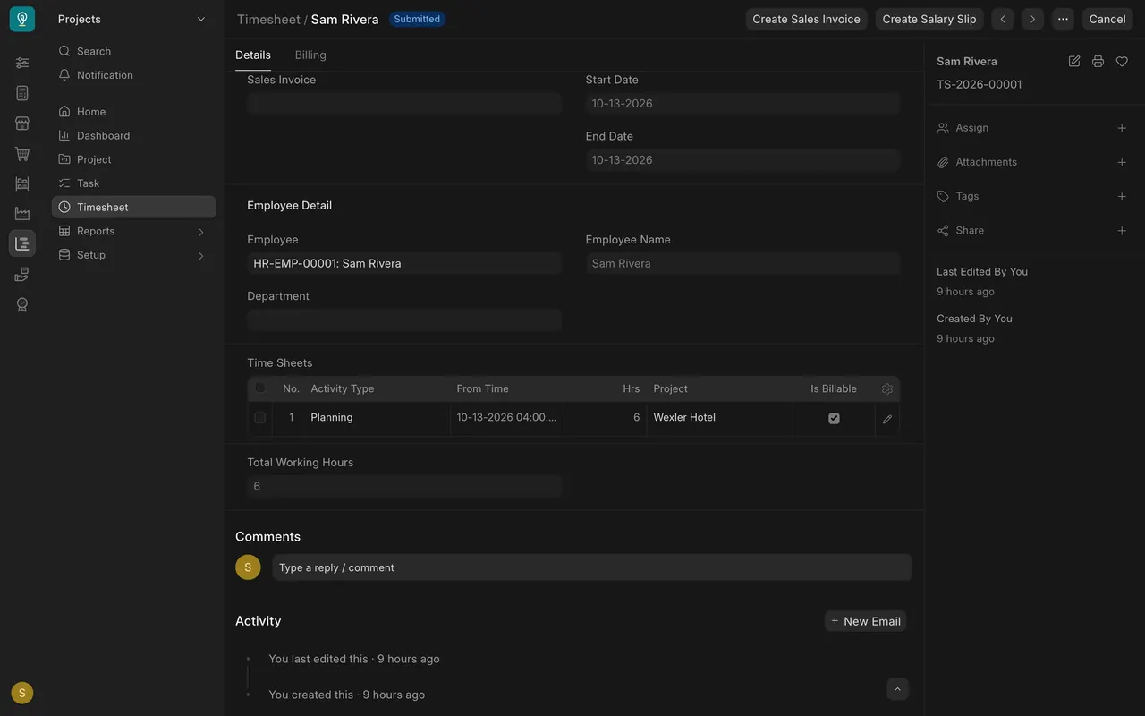Open Project in the sidebar

pyautogui.click(x=134, y=159)
